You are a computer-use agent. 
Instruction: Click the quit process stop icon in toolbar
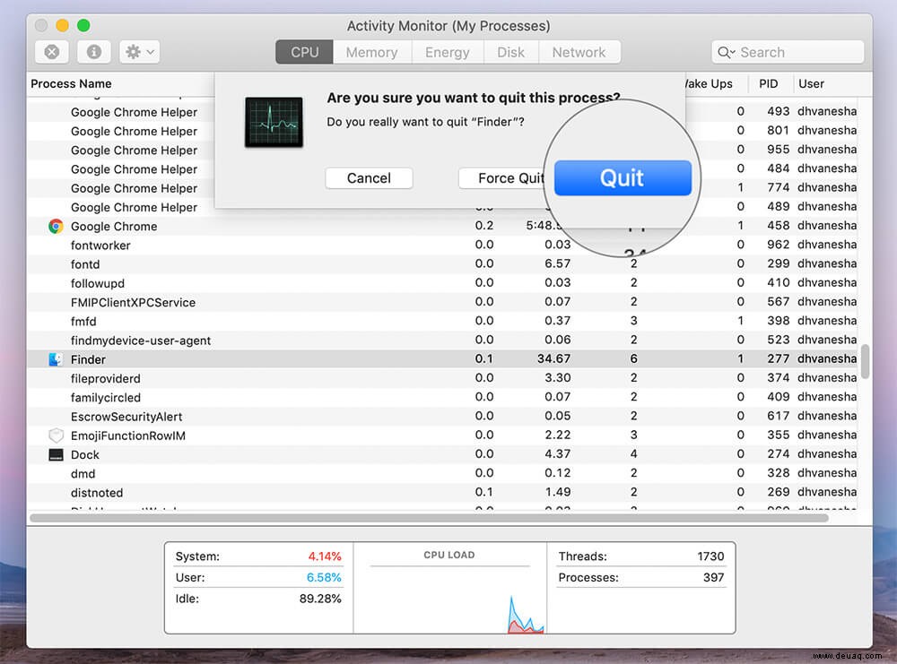point(52,52)
